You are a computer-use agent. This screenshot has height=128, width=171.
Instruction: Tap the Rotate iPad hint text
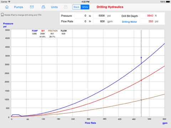coord(23,15)
